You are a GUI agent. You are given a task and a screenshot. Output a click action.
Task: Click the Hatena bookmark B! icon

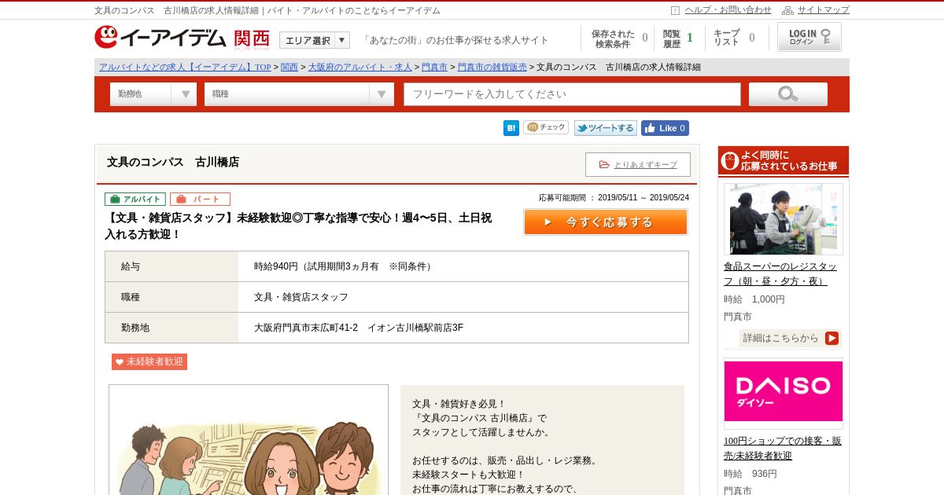coord(511,128)
